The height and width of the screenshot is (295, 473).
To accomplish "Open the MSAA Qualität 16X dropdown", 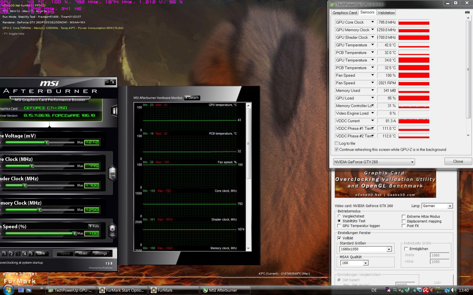I will [x=354, y=263].
